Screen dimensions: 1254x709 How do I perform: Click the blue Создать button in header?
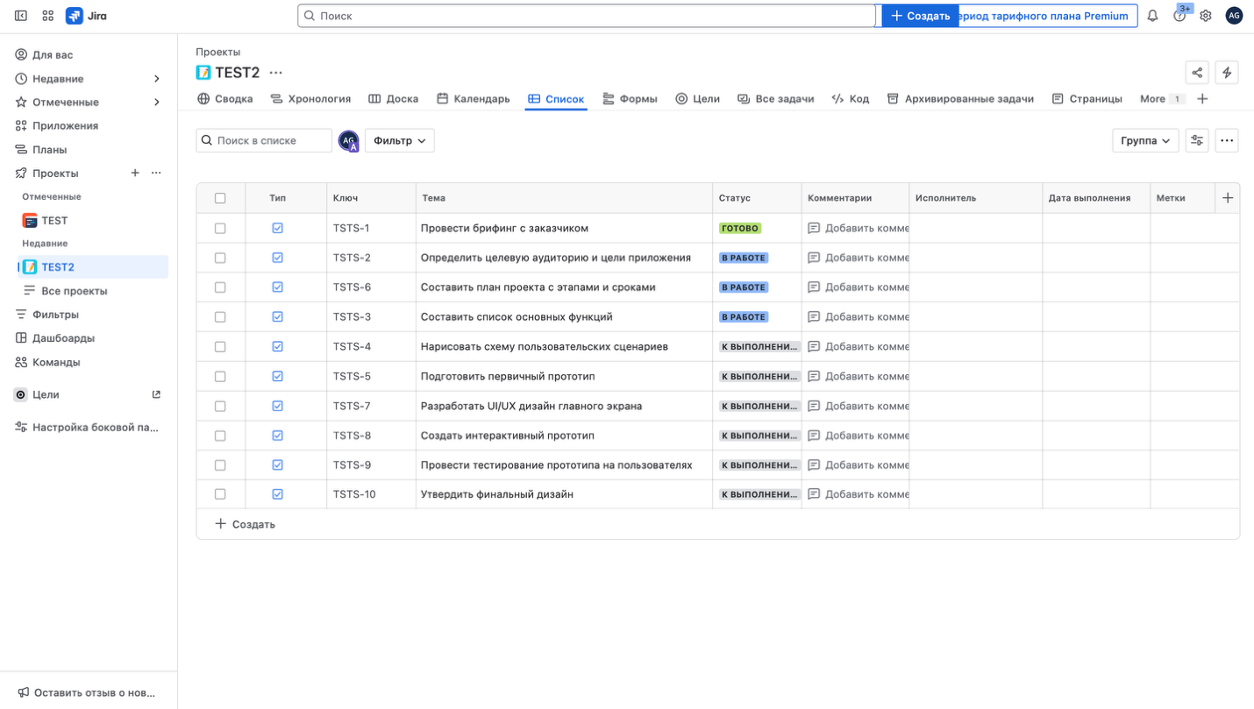pyautogui.click(x=920, y=16)
